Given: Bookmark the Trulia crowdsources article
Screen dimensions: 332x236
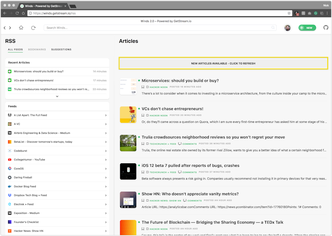Looking at the screenshot, I should tap(143, 144).
